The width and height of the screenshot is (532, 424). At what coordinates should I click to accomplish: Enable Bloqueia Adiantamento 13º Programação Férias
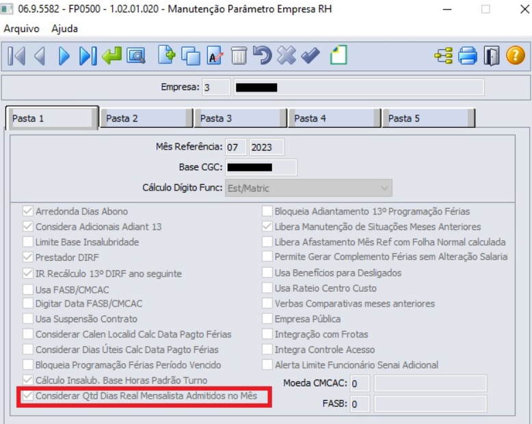(x=267, y=212)
